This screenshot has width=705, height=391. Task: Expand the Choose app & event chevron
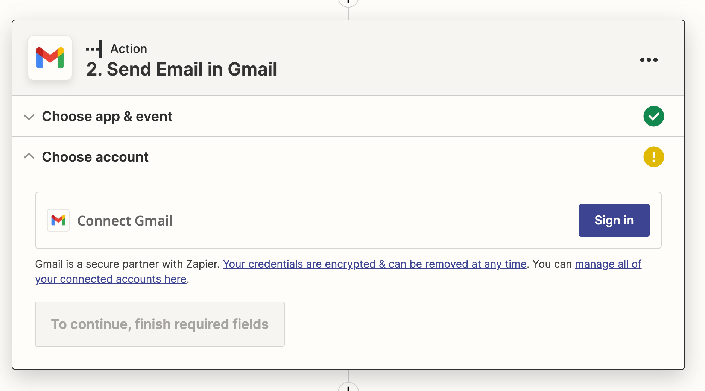(x=29, y=117)
